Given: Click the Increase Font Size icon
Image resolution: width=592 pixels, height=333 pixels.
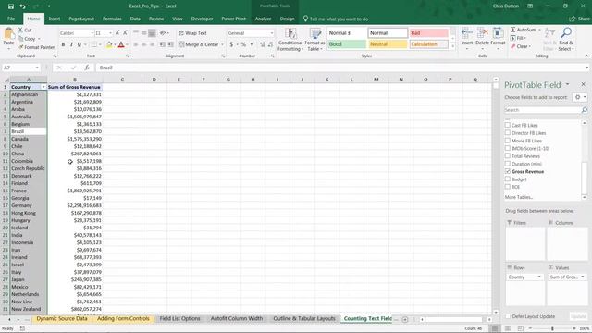Looking at the screenshot, I should tap(117, 33).
